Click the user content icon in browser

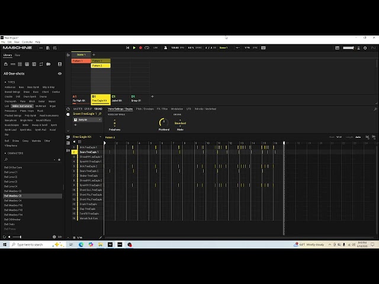pos(60,64)
